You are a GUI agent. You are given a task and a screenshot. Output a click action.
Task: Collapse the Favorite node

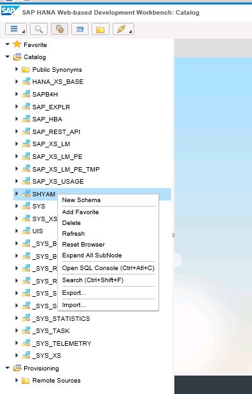(x=8, y=44)
